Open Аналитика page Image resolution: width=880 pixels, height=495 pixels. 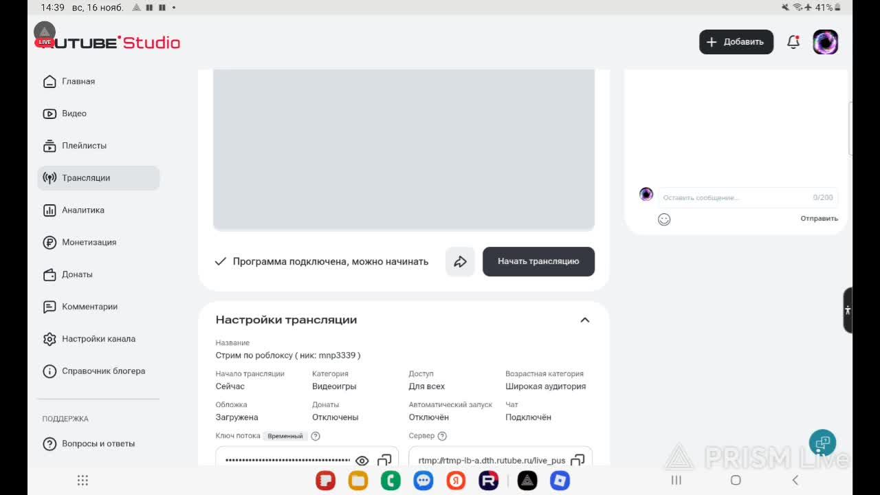83,210
